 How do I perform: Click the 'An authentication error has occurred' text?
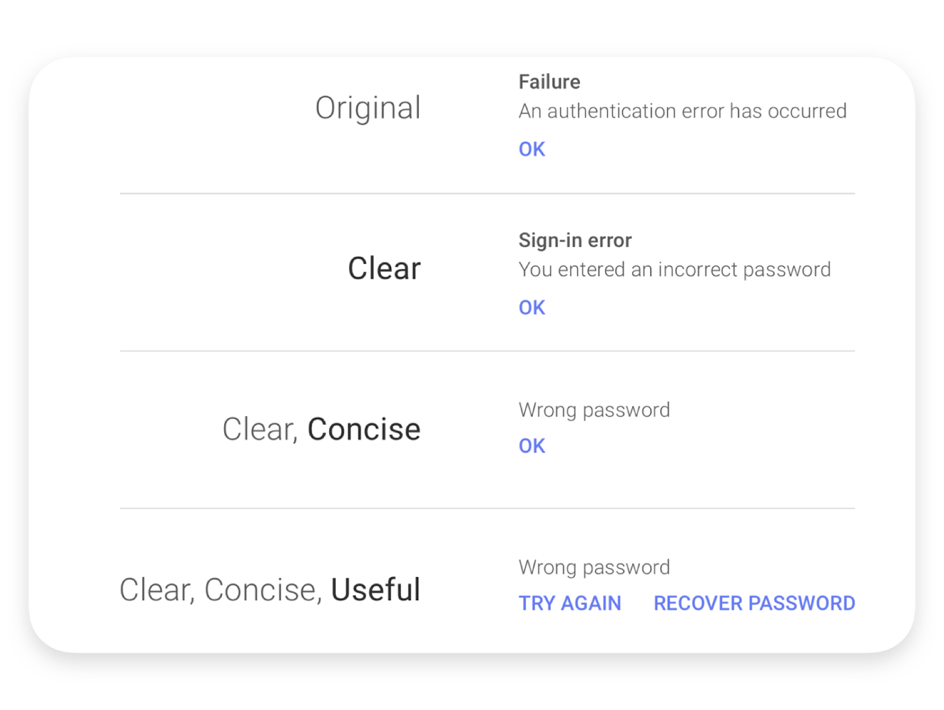[682, 111]
